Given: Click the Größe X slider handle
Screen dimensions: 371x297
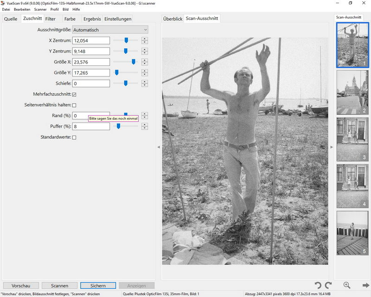Looking at the screenshot, I should point(134,62).
